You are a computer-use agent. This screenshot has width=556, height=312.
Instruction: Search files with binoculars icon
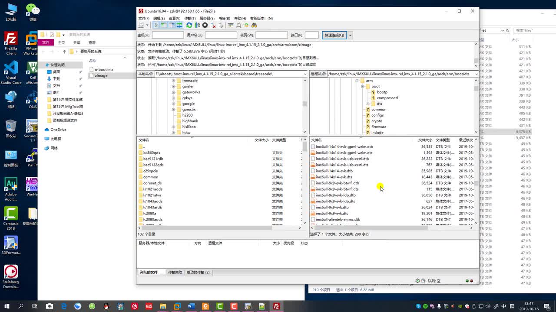point(254,25)
